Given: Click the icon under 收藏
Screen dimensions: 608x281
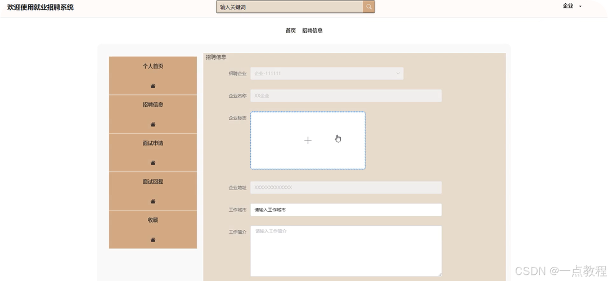Looking at the screenshot, I should (153, 240).
